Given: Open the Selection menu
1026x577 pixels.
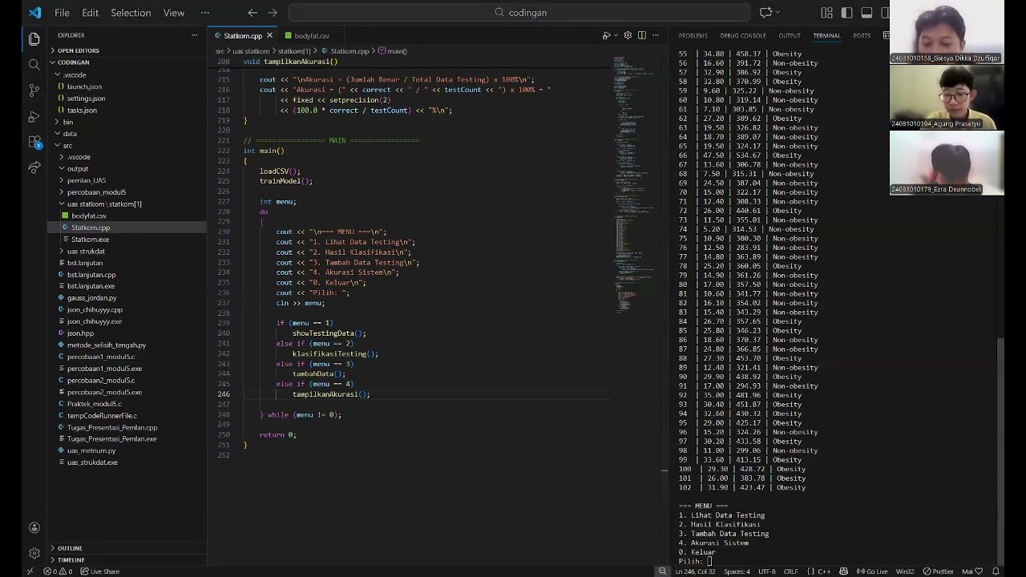Looking at the screenshot, I should 131,13.
